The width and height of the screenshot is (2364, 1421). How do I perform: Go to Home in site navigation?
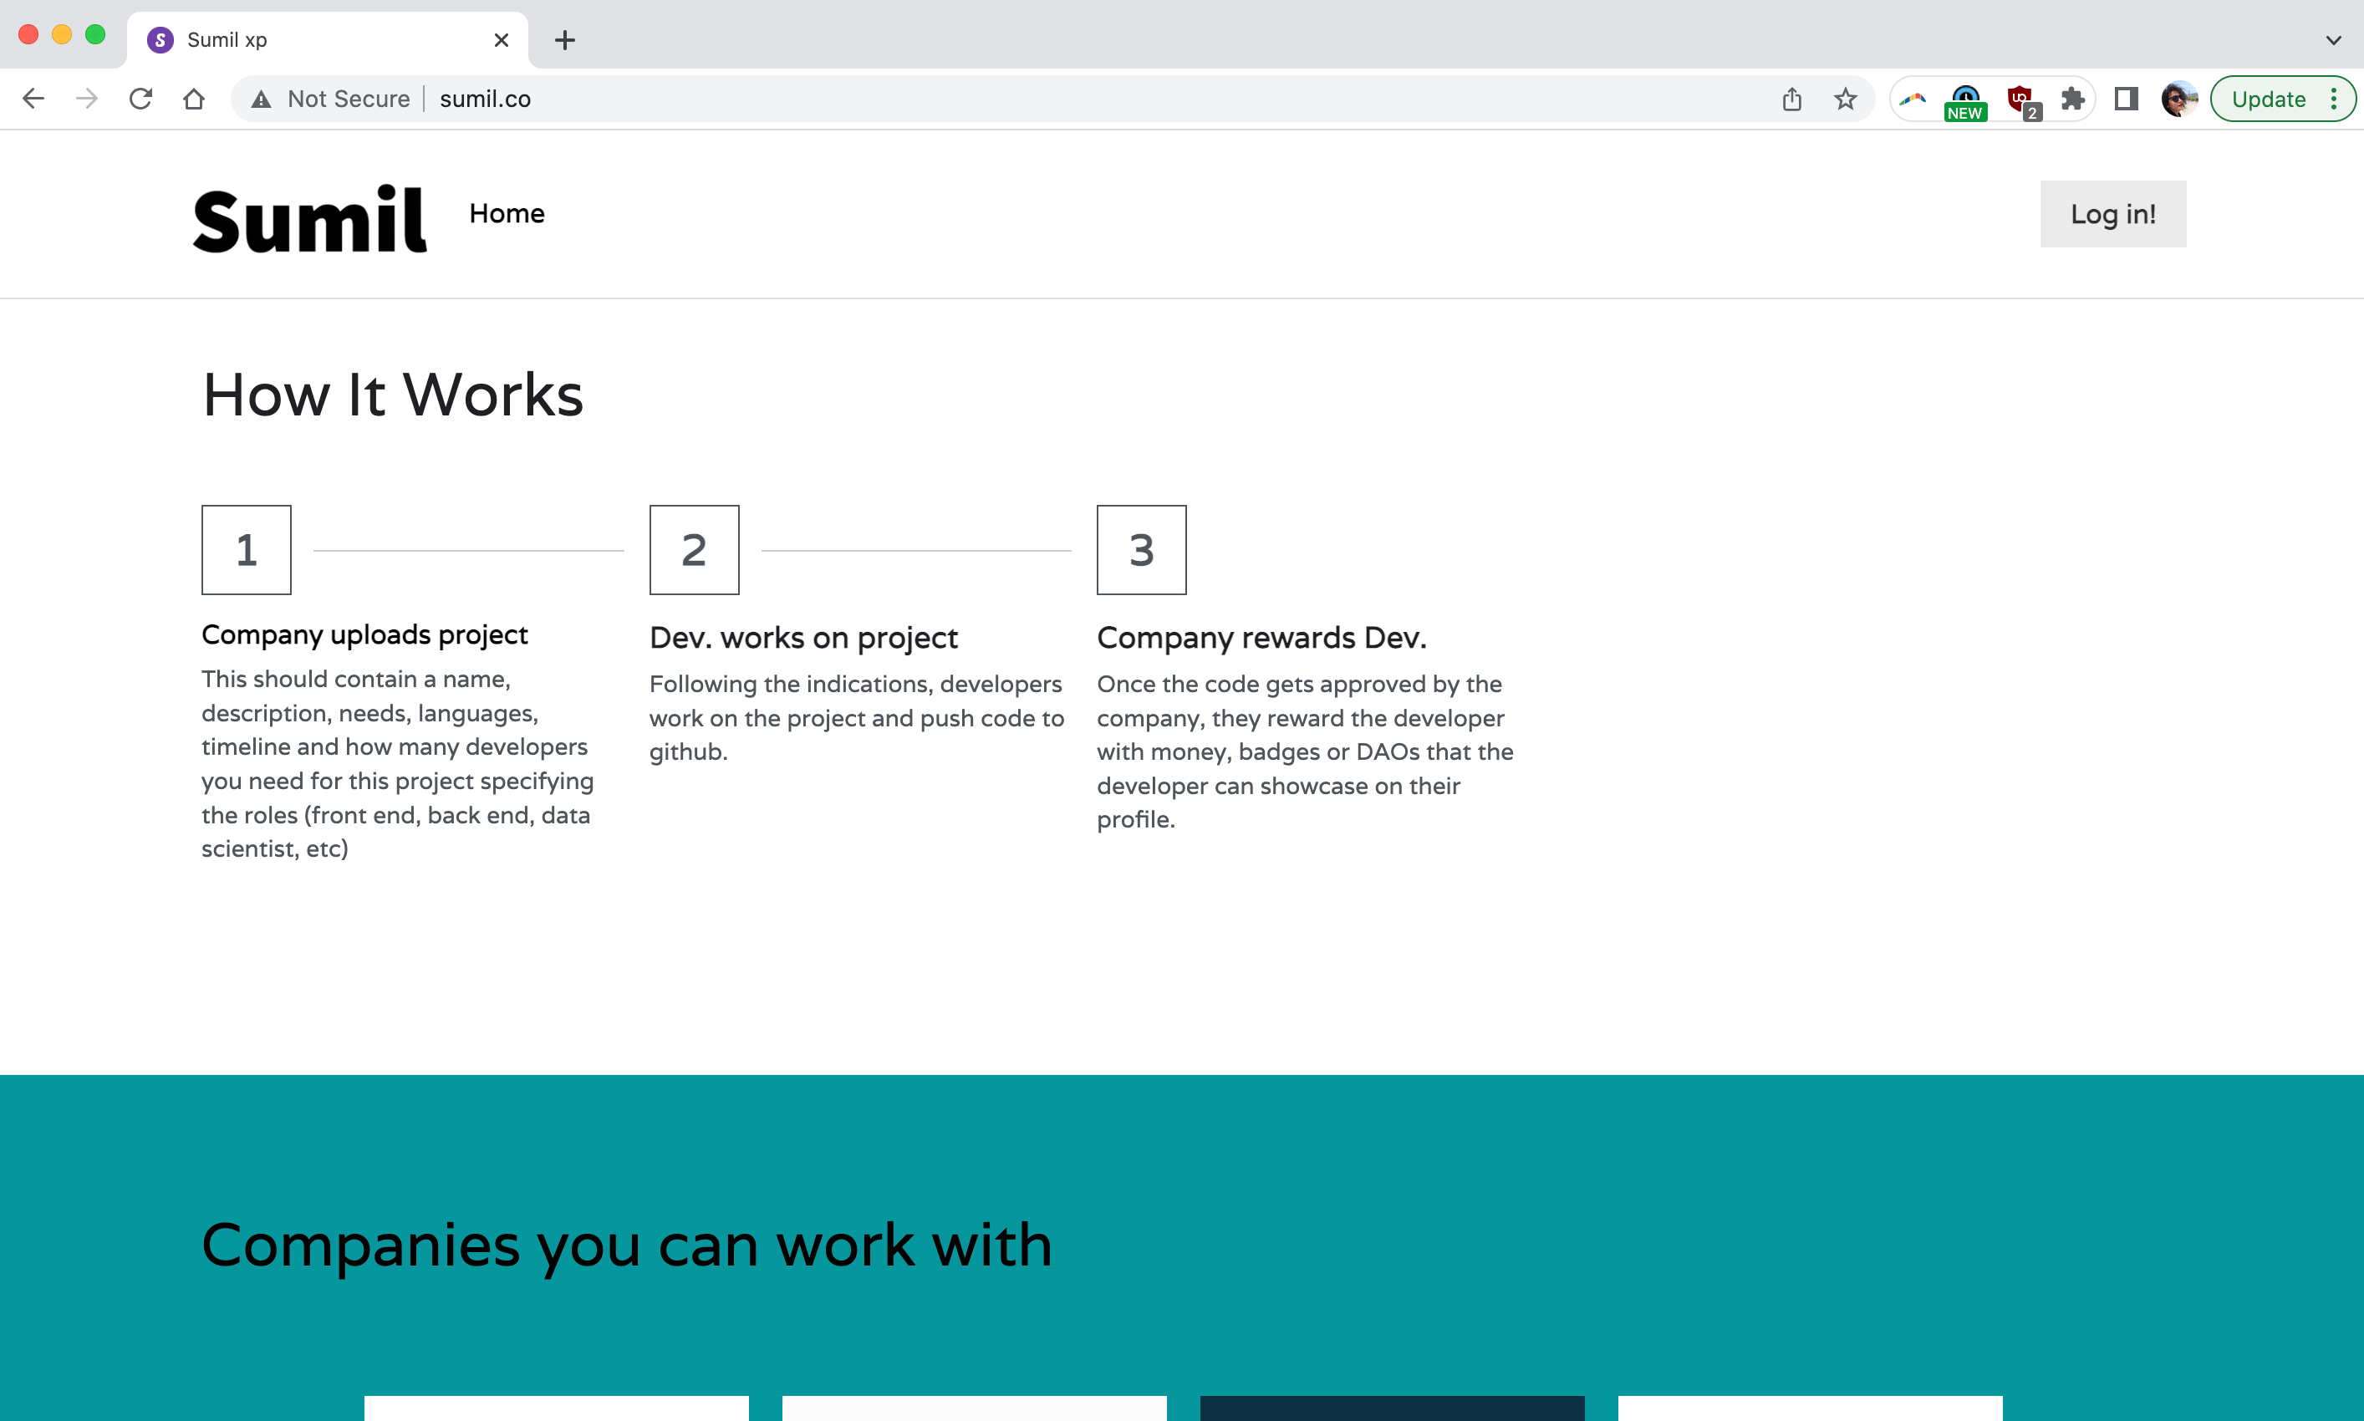coord(507,213)
